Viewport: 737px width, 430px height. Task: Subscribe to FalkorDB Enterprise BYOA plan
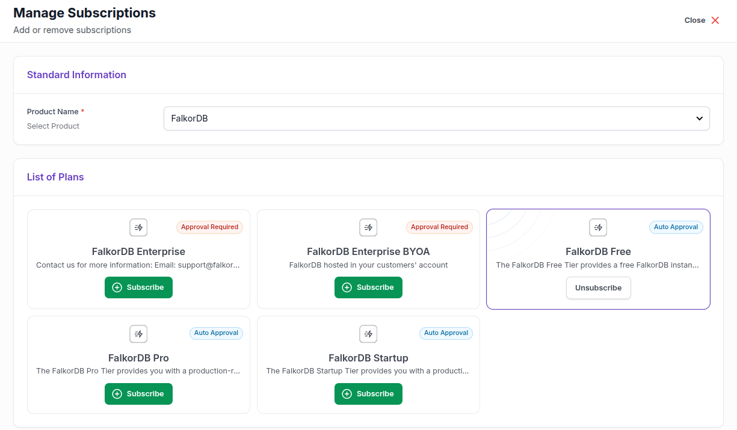point(368,287)
